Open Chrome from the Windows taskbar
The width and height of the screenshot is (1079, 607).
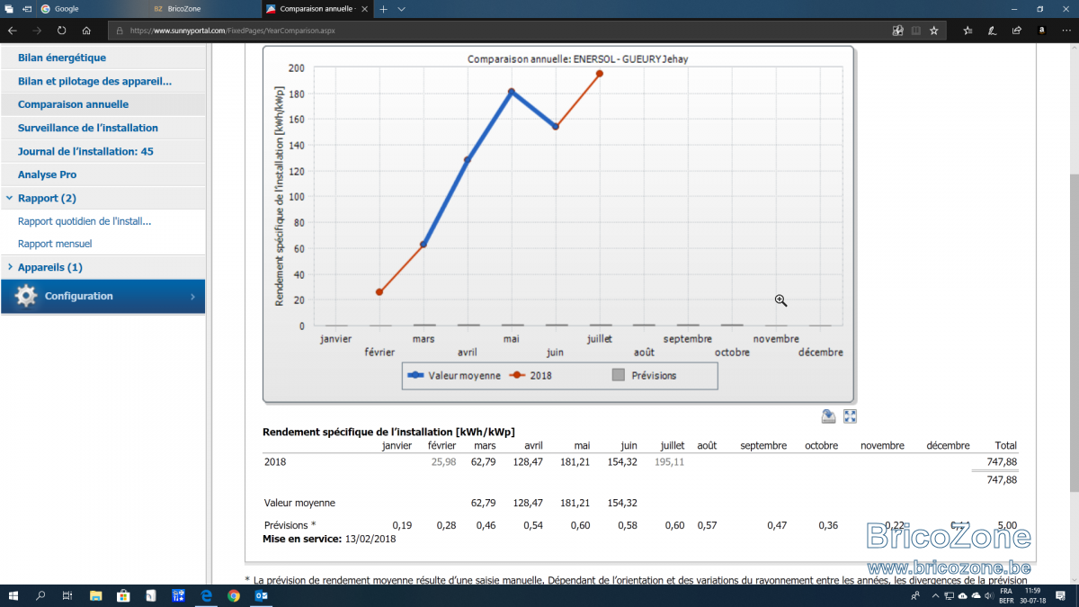(x=234, y=595)
